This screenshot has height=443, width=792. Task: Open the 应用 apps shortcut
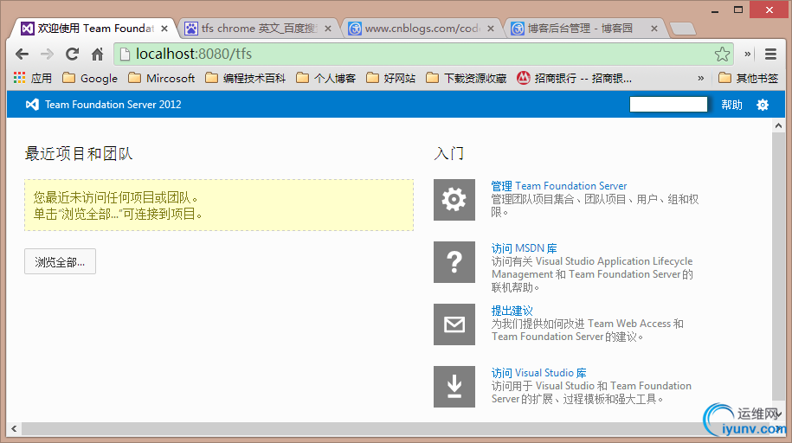(x=33, y=78)
